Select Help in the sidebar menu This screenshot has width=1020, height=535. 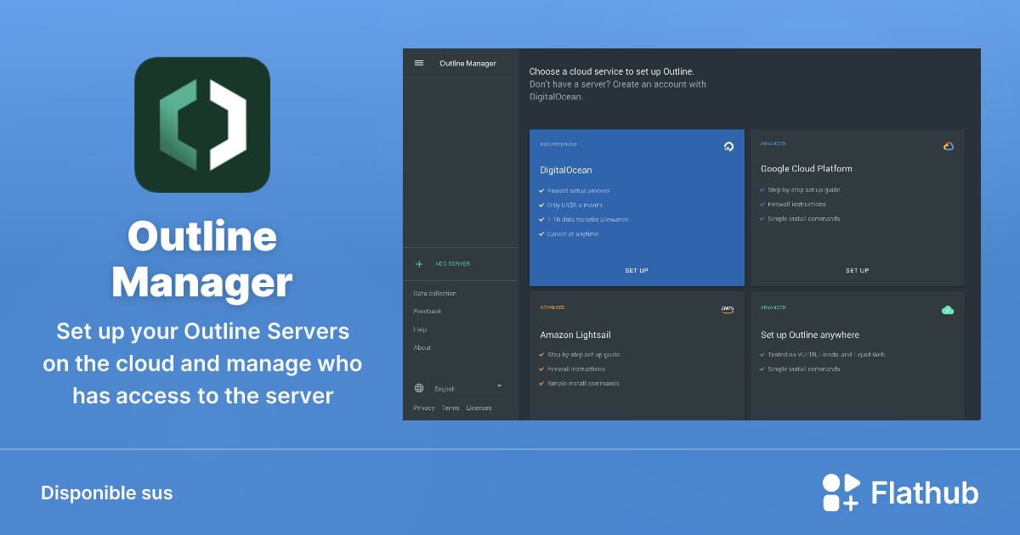tap(421, 329)
